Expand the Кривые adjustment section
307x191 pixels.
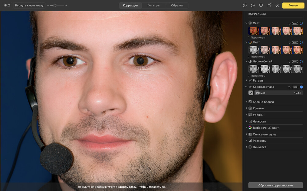tap(258, 108)
